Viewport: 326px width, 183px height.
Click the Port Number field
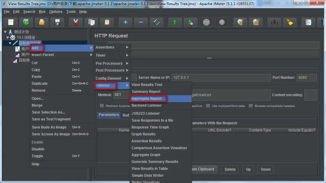tap(307, 78)
